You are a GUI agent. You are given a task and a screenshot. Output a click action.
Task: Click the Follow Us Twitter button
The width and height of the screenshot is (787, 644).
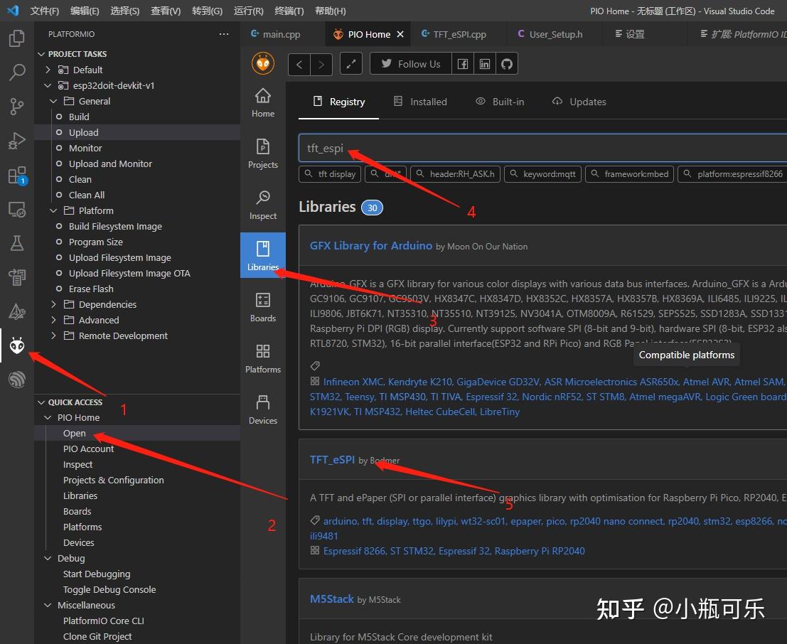(411, 64)
